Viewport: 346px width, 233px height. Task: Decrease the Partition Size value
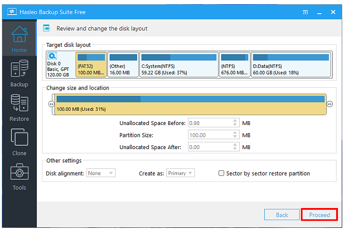pos(235,137)
